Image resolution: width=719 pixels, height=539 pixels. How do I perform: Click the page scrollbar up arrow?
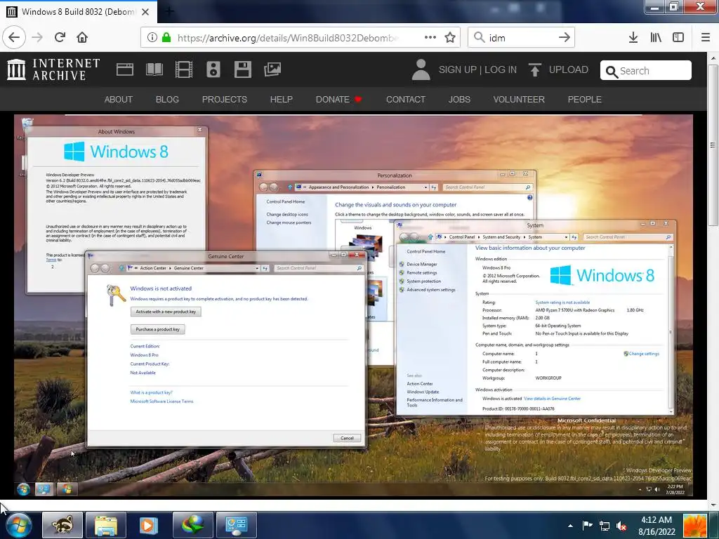tap(713, 58)
